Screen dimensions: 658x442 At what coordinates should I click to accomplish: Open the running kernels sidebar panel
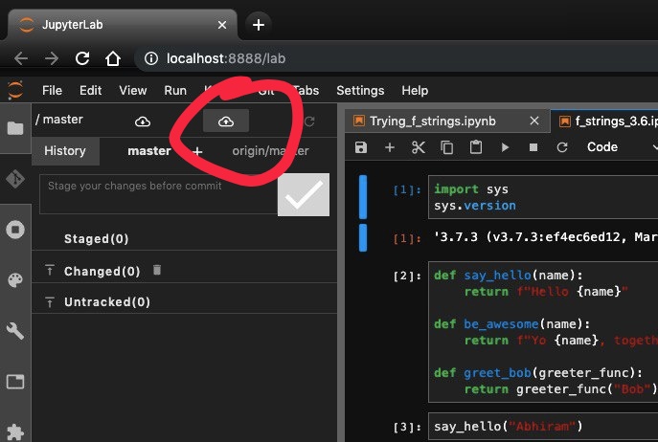coord(15,230)
